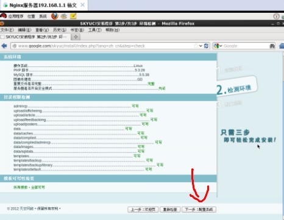Click the search magnifier icon in search box
Image resolution: width=284 pixels, height=220 pixels.
(272, 46)
